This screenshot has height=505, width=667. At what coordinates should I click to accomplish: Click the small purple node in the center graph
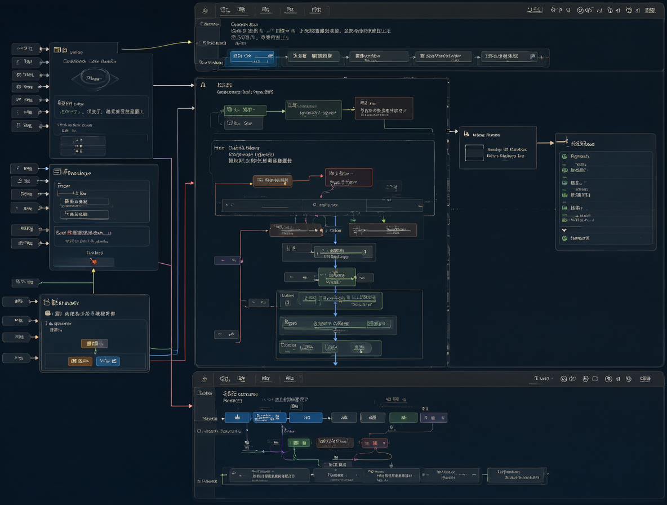[x=228, y=260]
